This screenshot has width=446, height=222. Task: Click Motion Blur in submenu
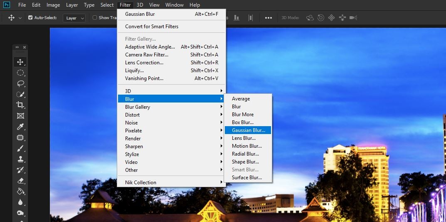pyautogui.click(x=246, y=146)
